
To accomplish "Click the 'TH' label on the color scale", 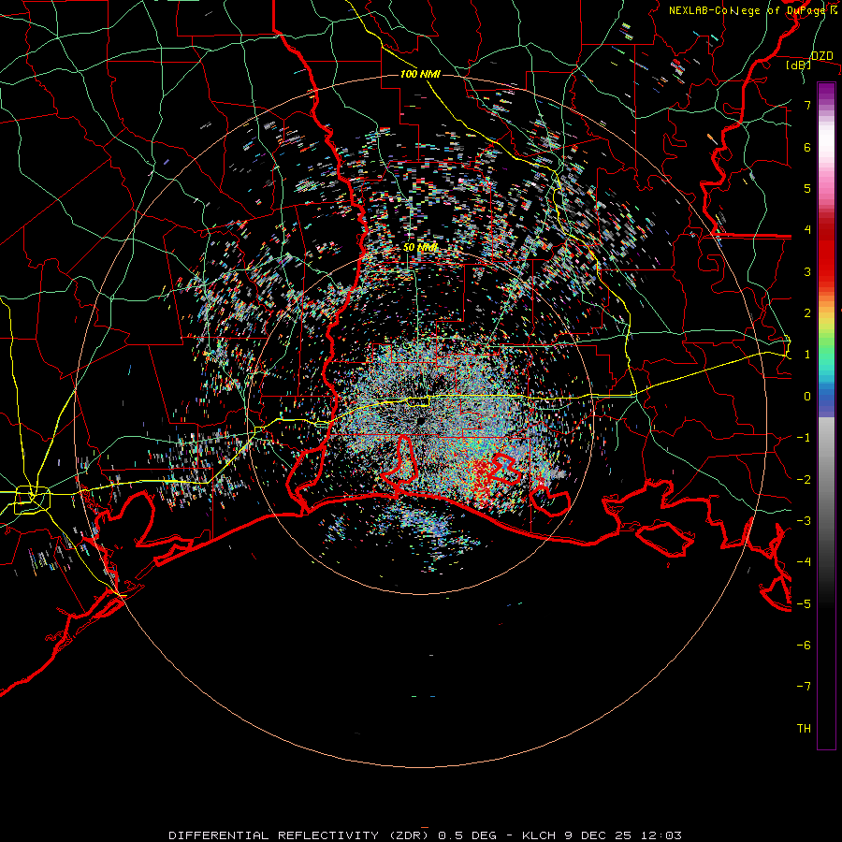I will pyautogui.click(x=804, y=729).
